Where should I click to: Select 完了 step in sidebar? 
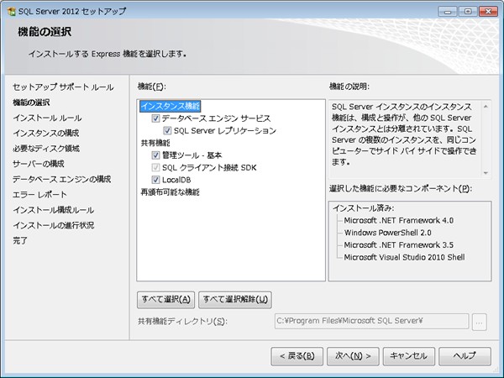pos(20,241)
